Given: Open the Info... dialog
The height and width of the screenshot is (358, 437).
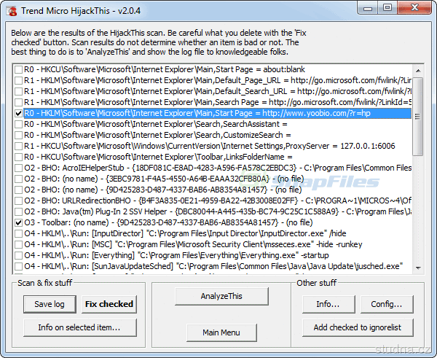Looking at the screenshot, I should 328,304.
